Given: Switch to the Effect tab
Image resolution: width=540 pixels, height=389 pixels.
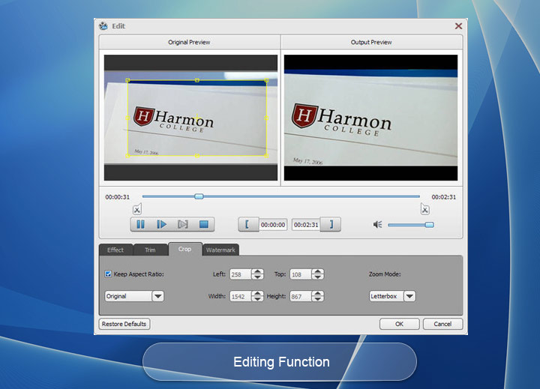Looking at the screenshot, I should [115, 250].
